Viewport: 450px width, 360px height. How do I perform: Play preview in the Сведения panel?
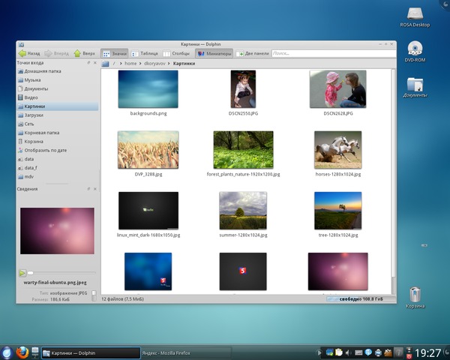pos(22,273)
